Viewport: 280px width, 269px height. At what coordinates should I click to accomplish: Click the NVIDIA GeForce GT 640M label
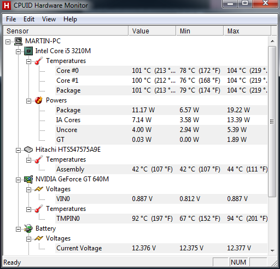click(72, 179)
